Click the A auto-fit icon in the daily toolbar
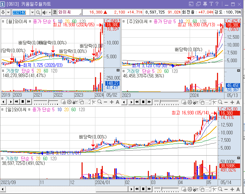This screenshot has height=194, width=245. pyautogui.click(x=238, y=189)
